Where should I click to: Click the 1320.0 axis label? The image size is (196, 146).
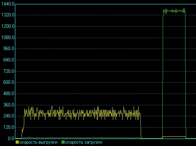click(8, 15)
